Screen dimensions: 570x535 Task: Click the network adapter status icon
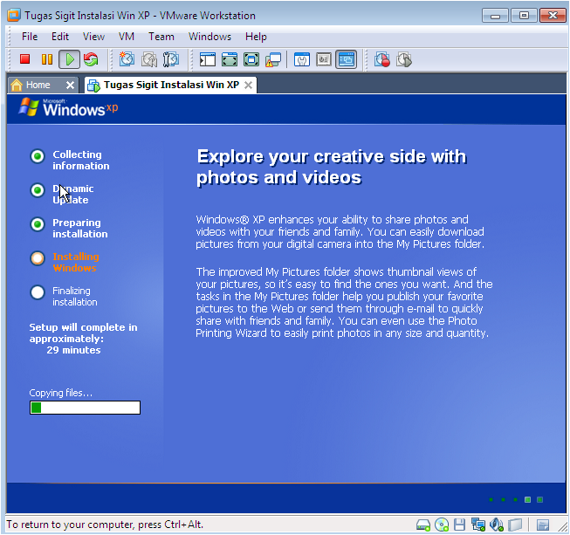(x=478, y=525)
